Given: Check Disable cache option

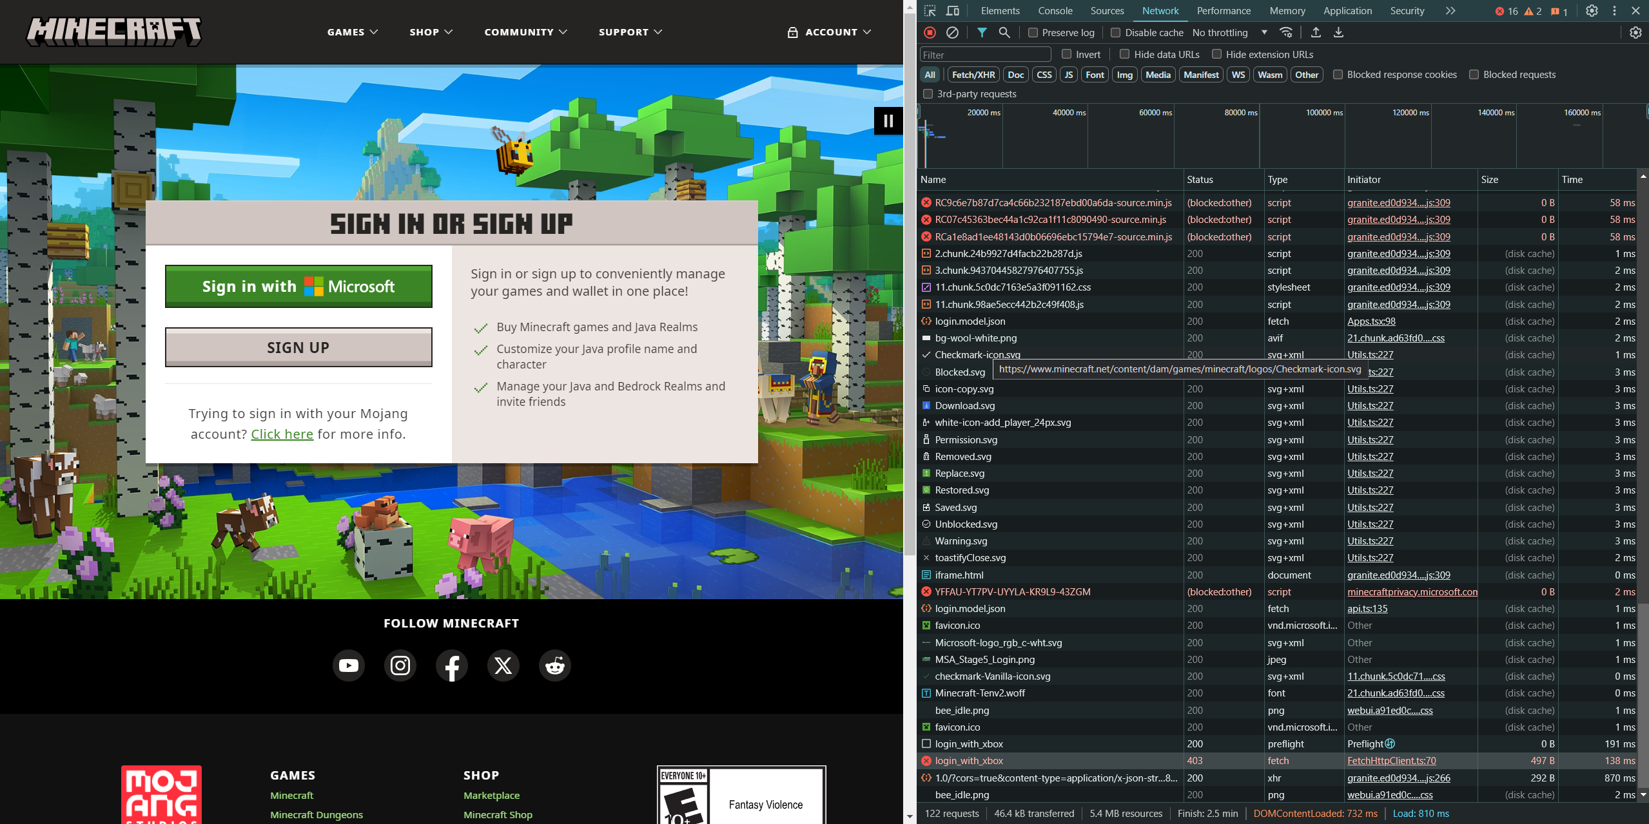Looking at the screenshot, I should coord(1116,33).
